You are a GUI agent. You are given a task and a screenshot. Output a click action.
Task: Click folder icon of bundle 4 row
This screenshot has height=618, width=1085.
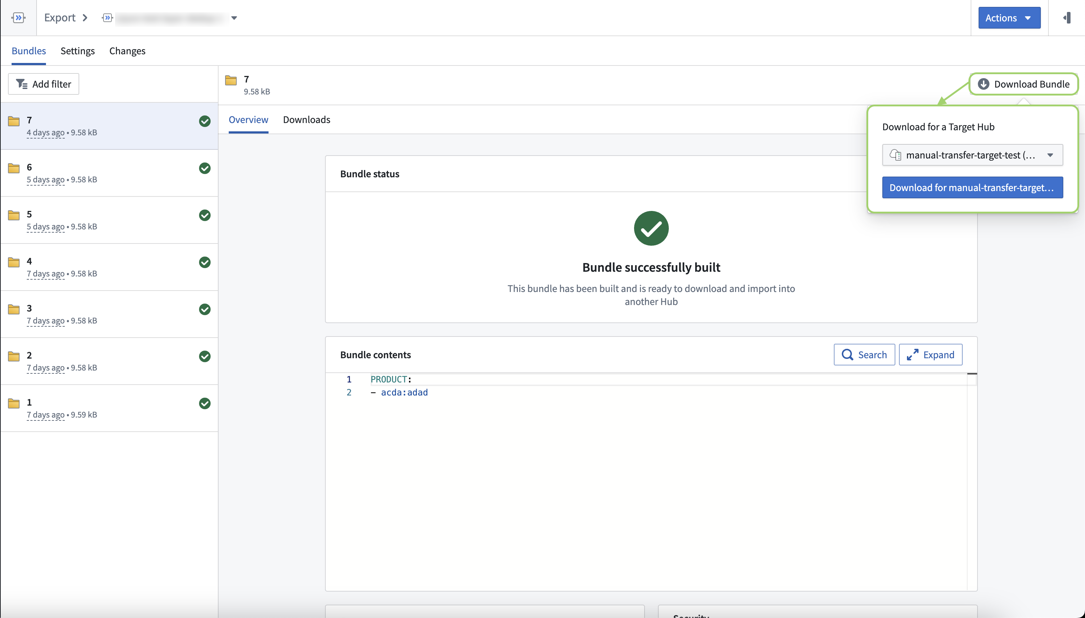pos(14,262)
